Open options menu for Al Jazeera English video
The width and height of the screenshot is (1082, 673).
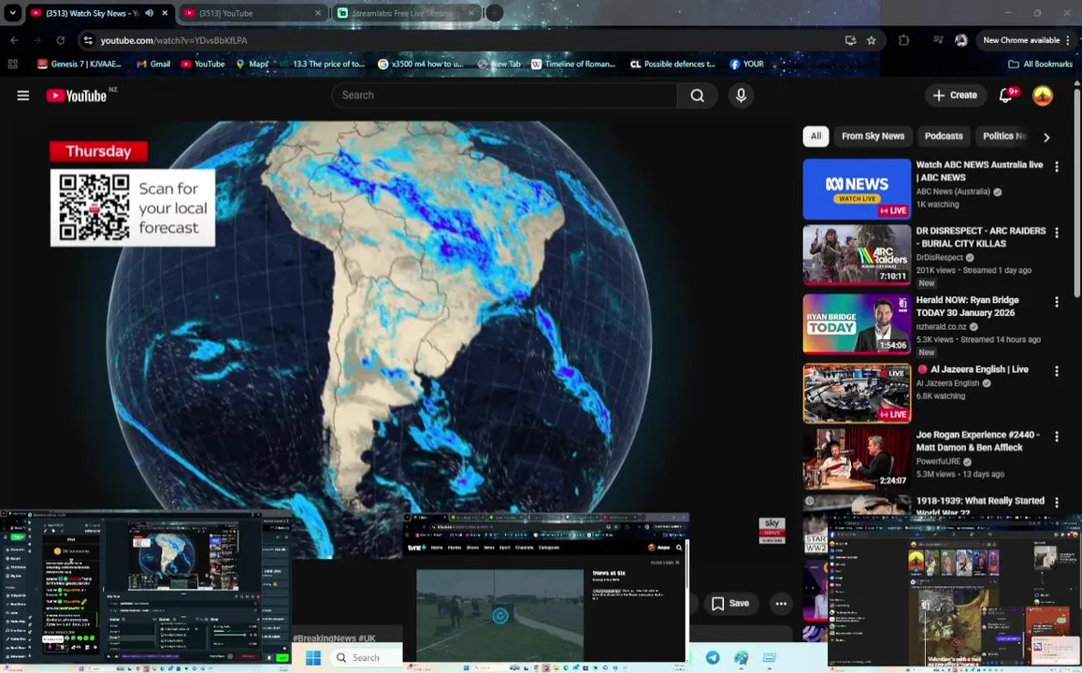coord(1057,371)
